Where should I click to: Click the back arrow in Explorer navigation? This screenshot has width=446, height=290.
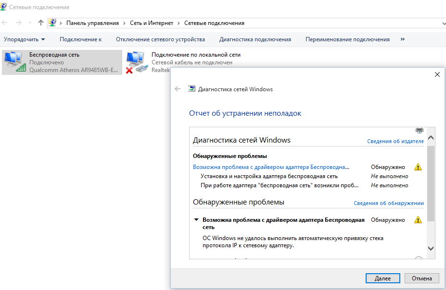click(4, 23)
